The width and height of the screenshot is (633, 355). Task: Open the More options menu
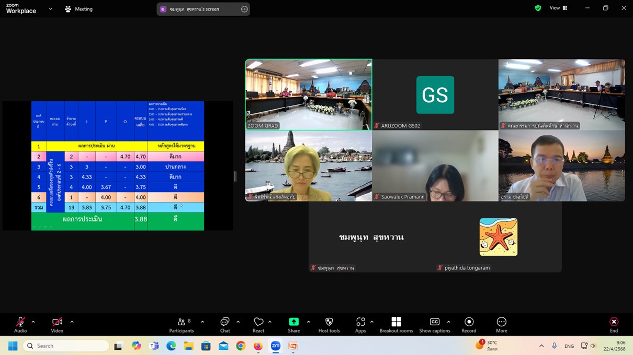click(502, 325)
